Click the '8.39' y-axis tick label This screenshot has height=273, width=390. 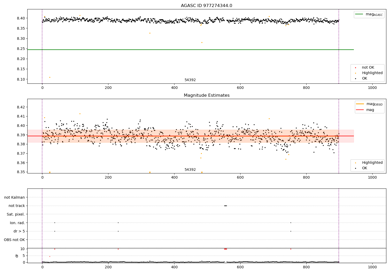click(21, 135)
